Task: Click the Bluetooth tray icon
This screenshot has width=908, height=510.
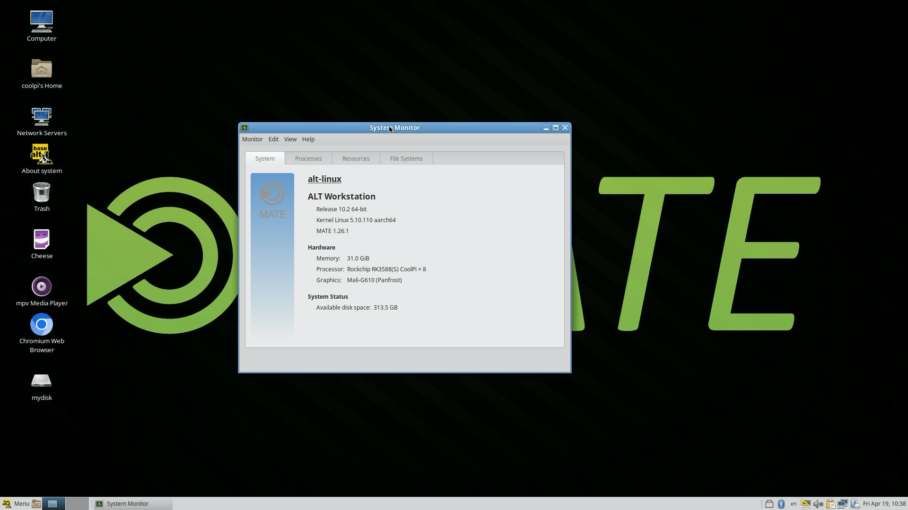Action: point(781,504)
